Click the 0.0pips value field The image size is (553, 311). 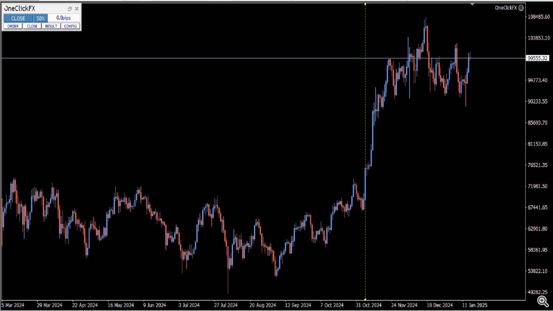(x=64, y=18)
